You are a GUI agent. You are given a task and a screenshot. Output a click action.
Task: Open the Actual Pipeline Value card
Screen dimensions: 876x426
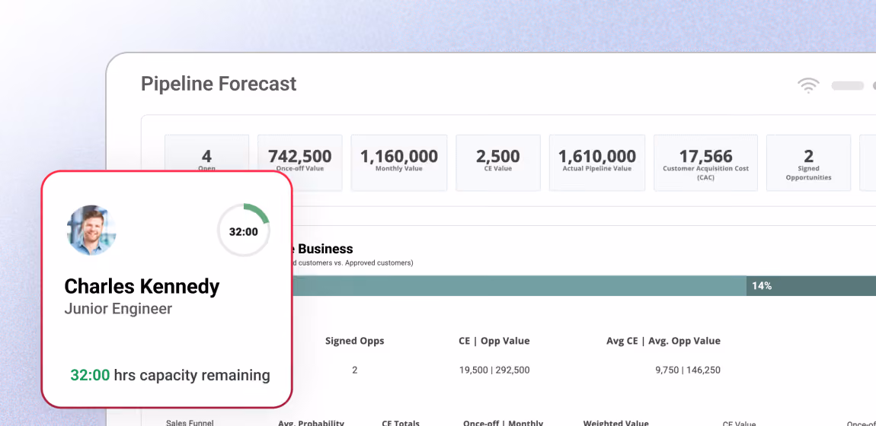[x=596, y=163]
